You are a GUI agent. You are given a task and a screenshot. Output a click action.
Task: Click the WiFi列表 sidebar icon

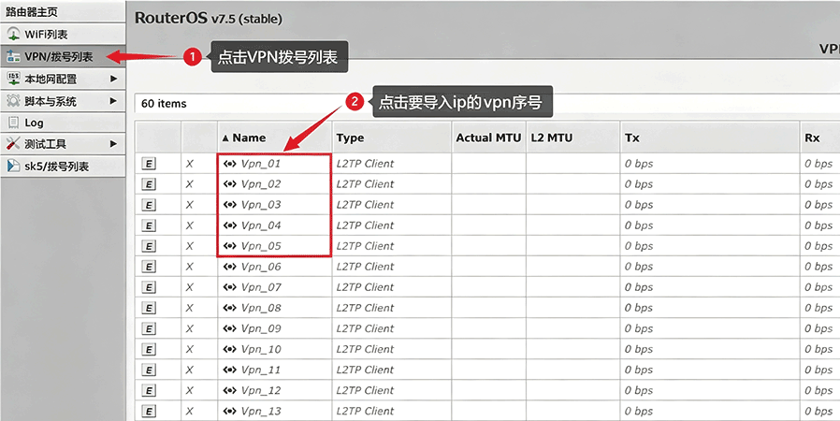tap(13, 35)
